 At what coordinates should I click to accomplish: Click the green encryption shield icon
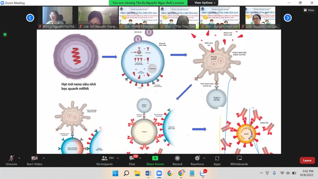coord(5,34)
